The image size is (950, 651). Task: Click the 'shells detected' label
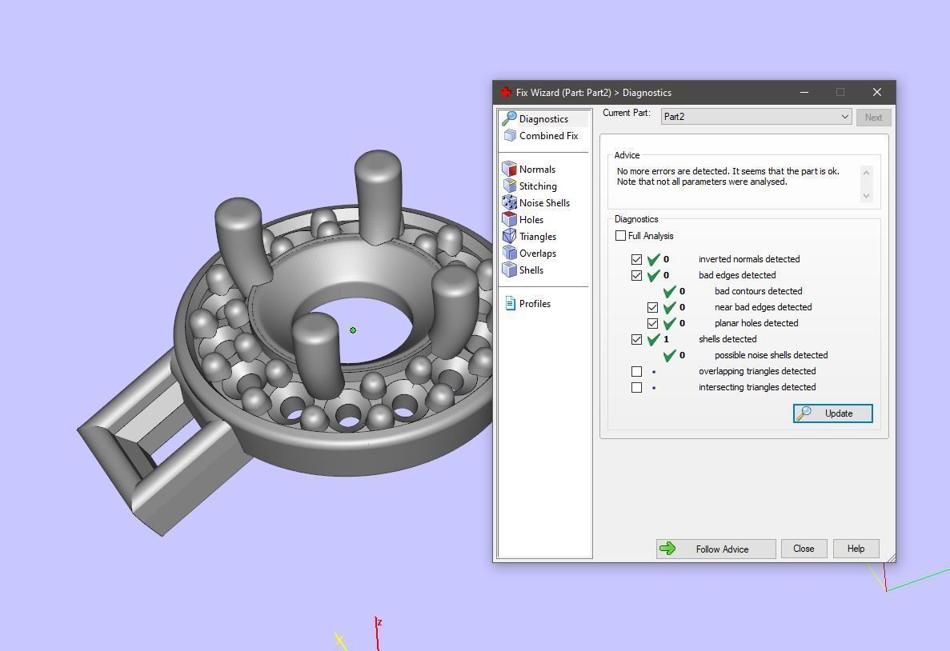[727, 339]
